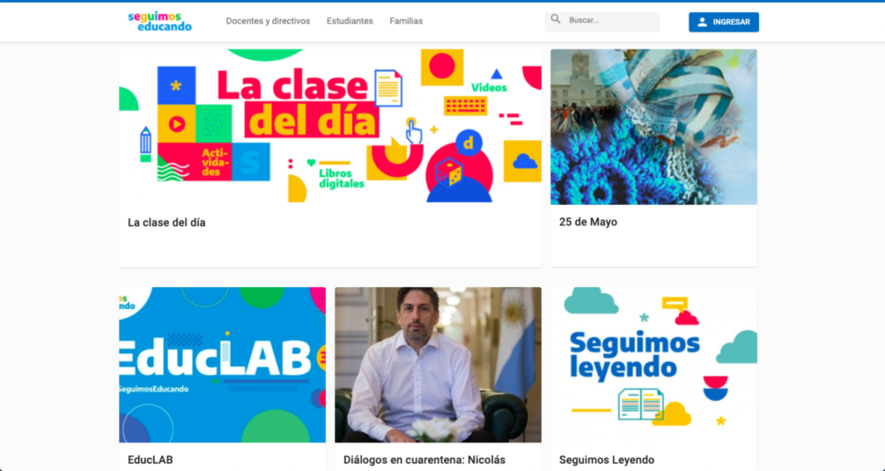
Task: Click the pointing hand cursor in banner
Action: coord(414,131)
